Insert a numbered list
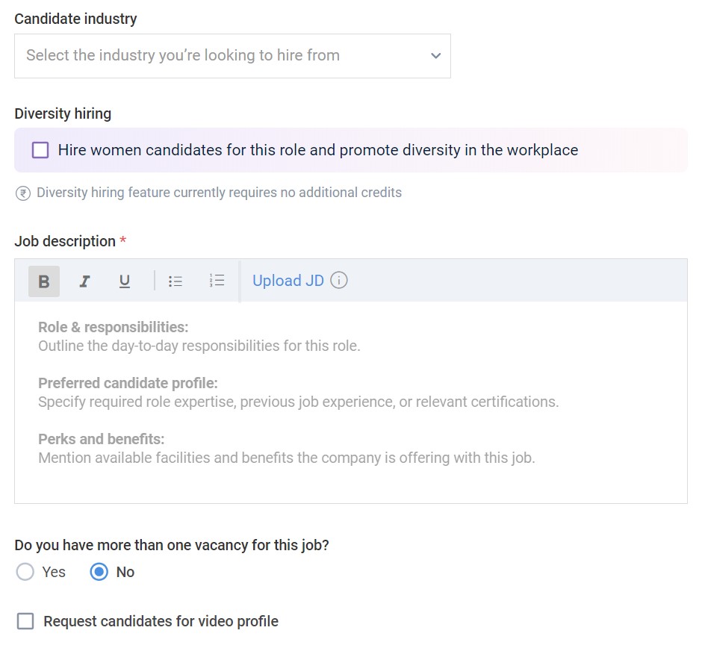Screen dimensions: 702x648 pos(217,281)
